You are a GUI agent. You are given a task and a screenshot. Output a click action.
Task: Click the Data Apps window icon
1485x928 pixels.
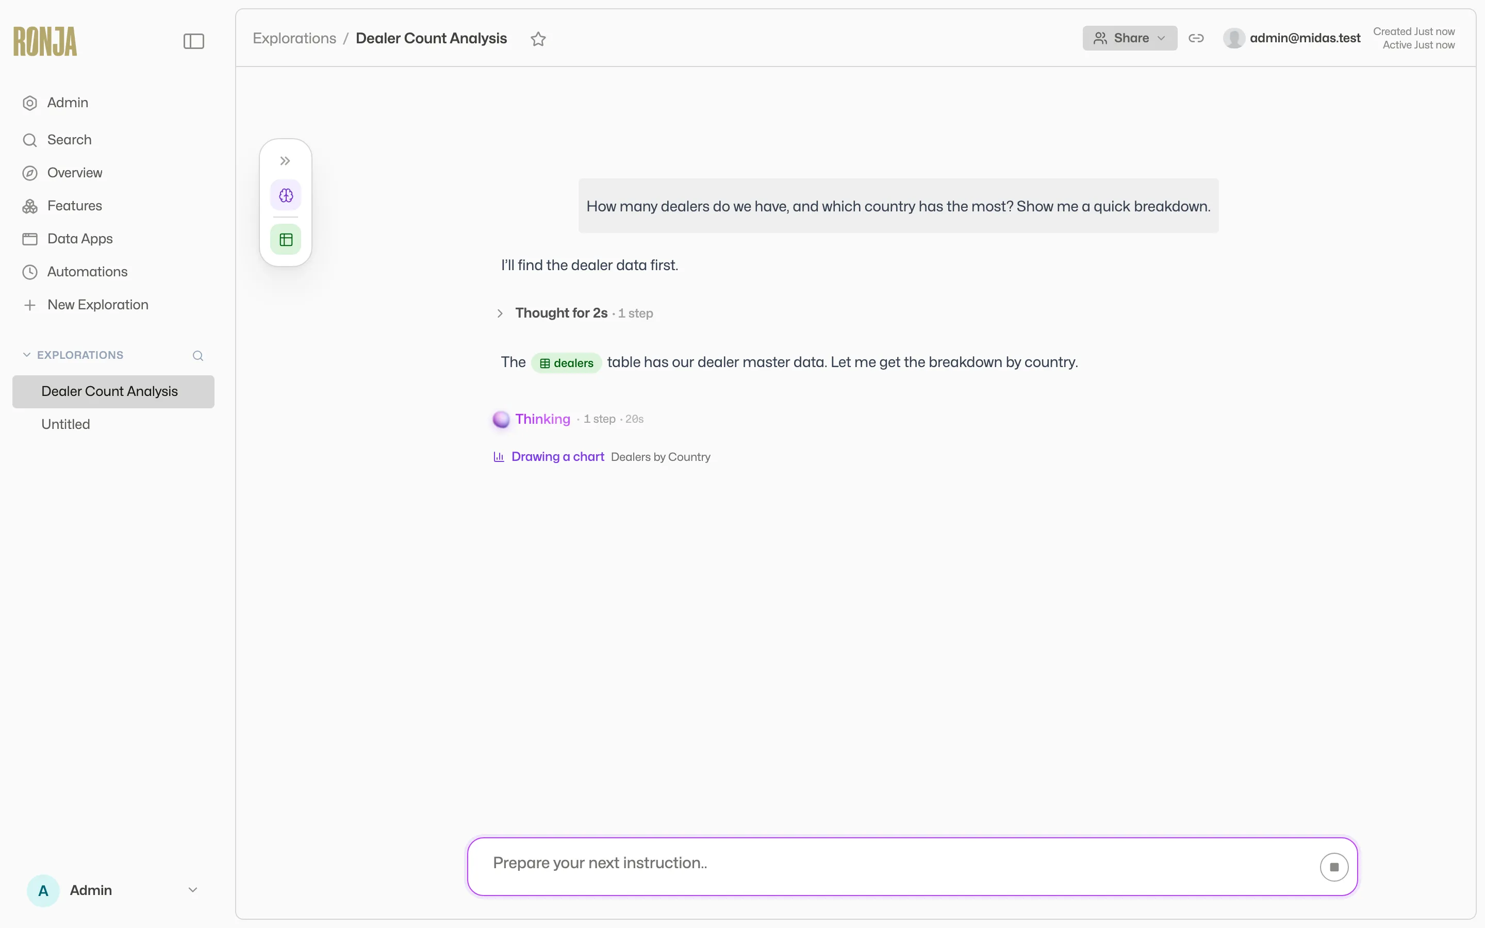[x=30, y=239]
